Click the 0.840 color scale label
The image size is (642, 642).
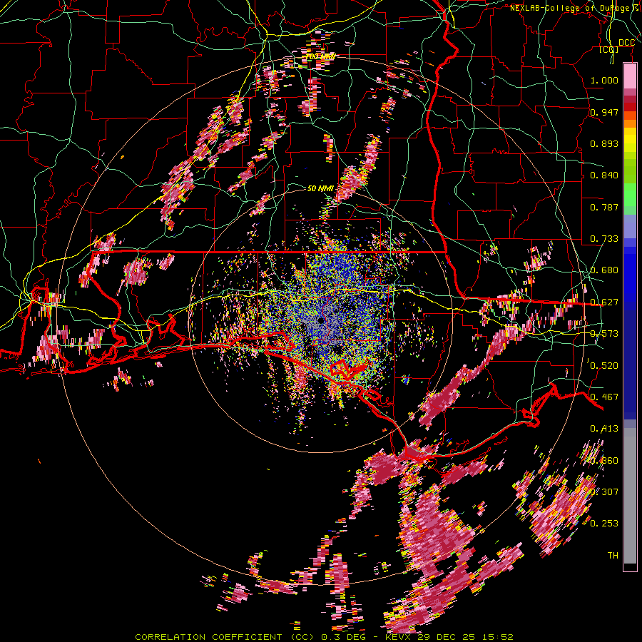pyautogui.click(x=604, y=175)
